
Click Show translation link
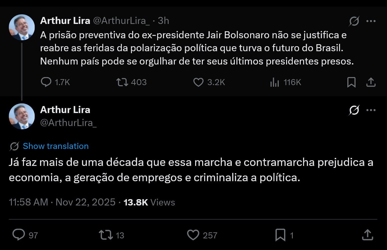coord(56,146)
